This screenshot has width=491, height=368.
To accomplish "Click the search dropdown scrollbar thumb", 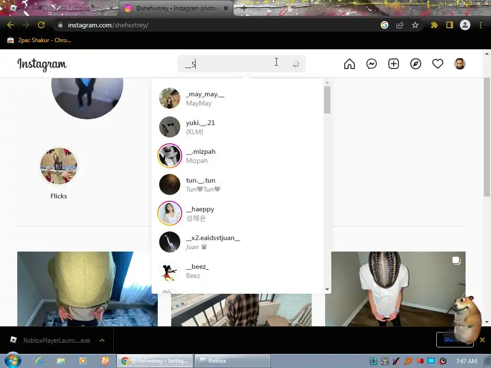I will pos(327,100).
